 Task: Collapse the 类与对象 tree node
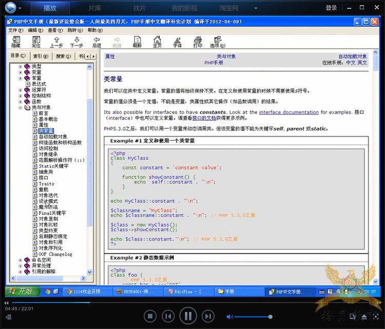[21, 108]
